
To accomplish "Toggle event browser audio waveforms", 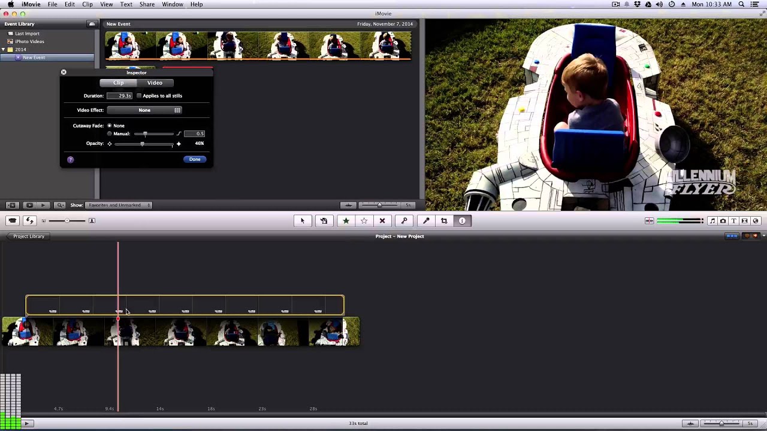I will coord(348,205).
